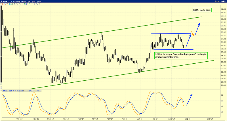Select the "GDX. Daily Bars." annotation box
Viewport: 227px width, 121px height.
click(x=201, y=11)
